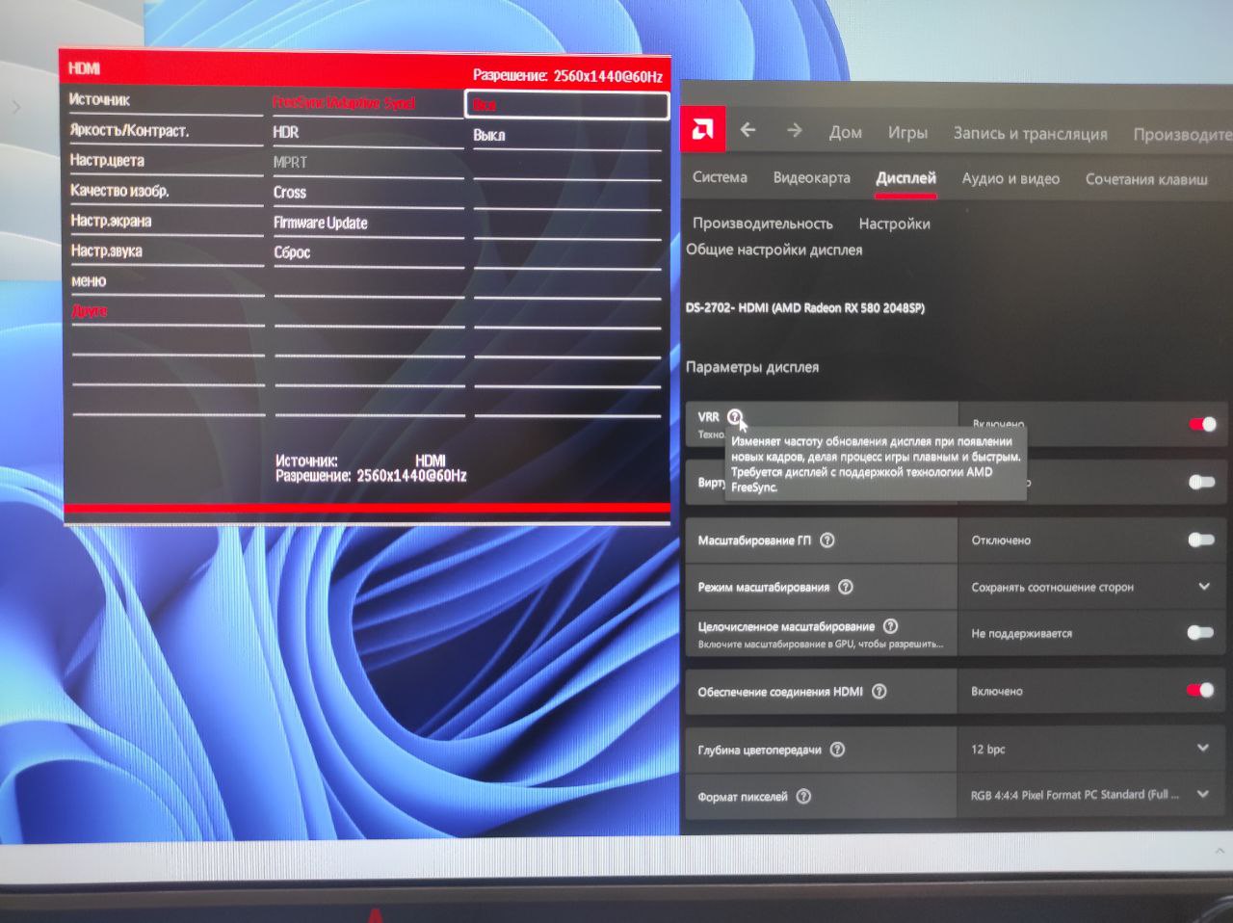Screen dimensions: 1233x923
Task: Open the Сочетания клавиш sub-tab
Action: point(1146,179)
